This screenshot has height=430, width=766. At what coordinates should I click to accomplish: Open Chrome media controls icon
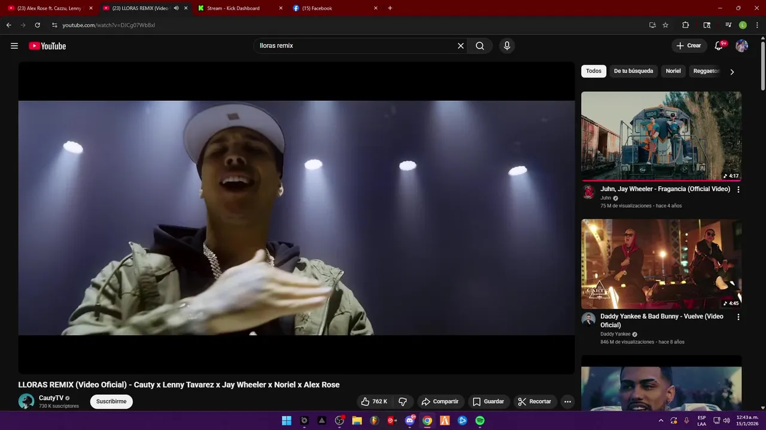(x=728, y=25)
